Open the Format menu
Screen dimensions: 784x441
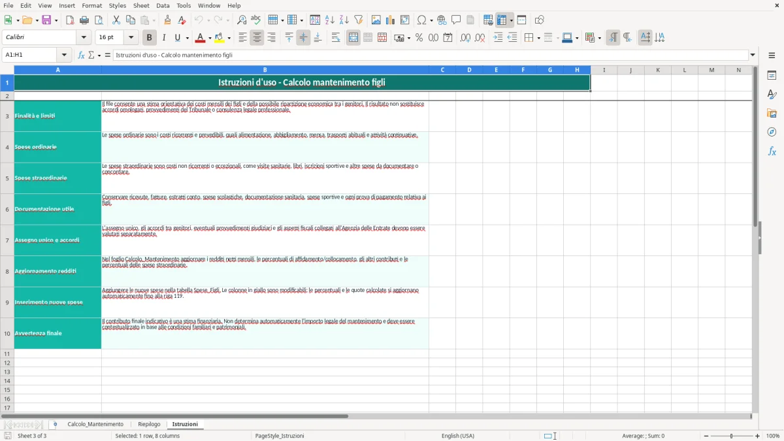pos(91,5)
